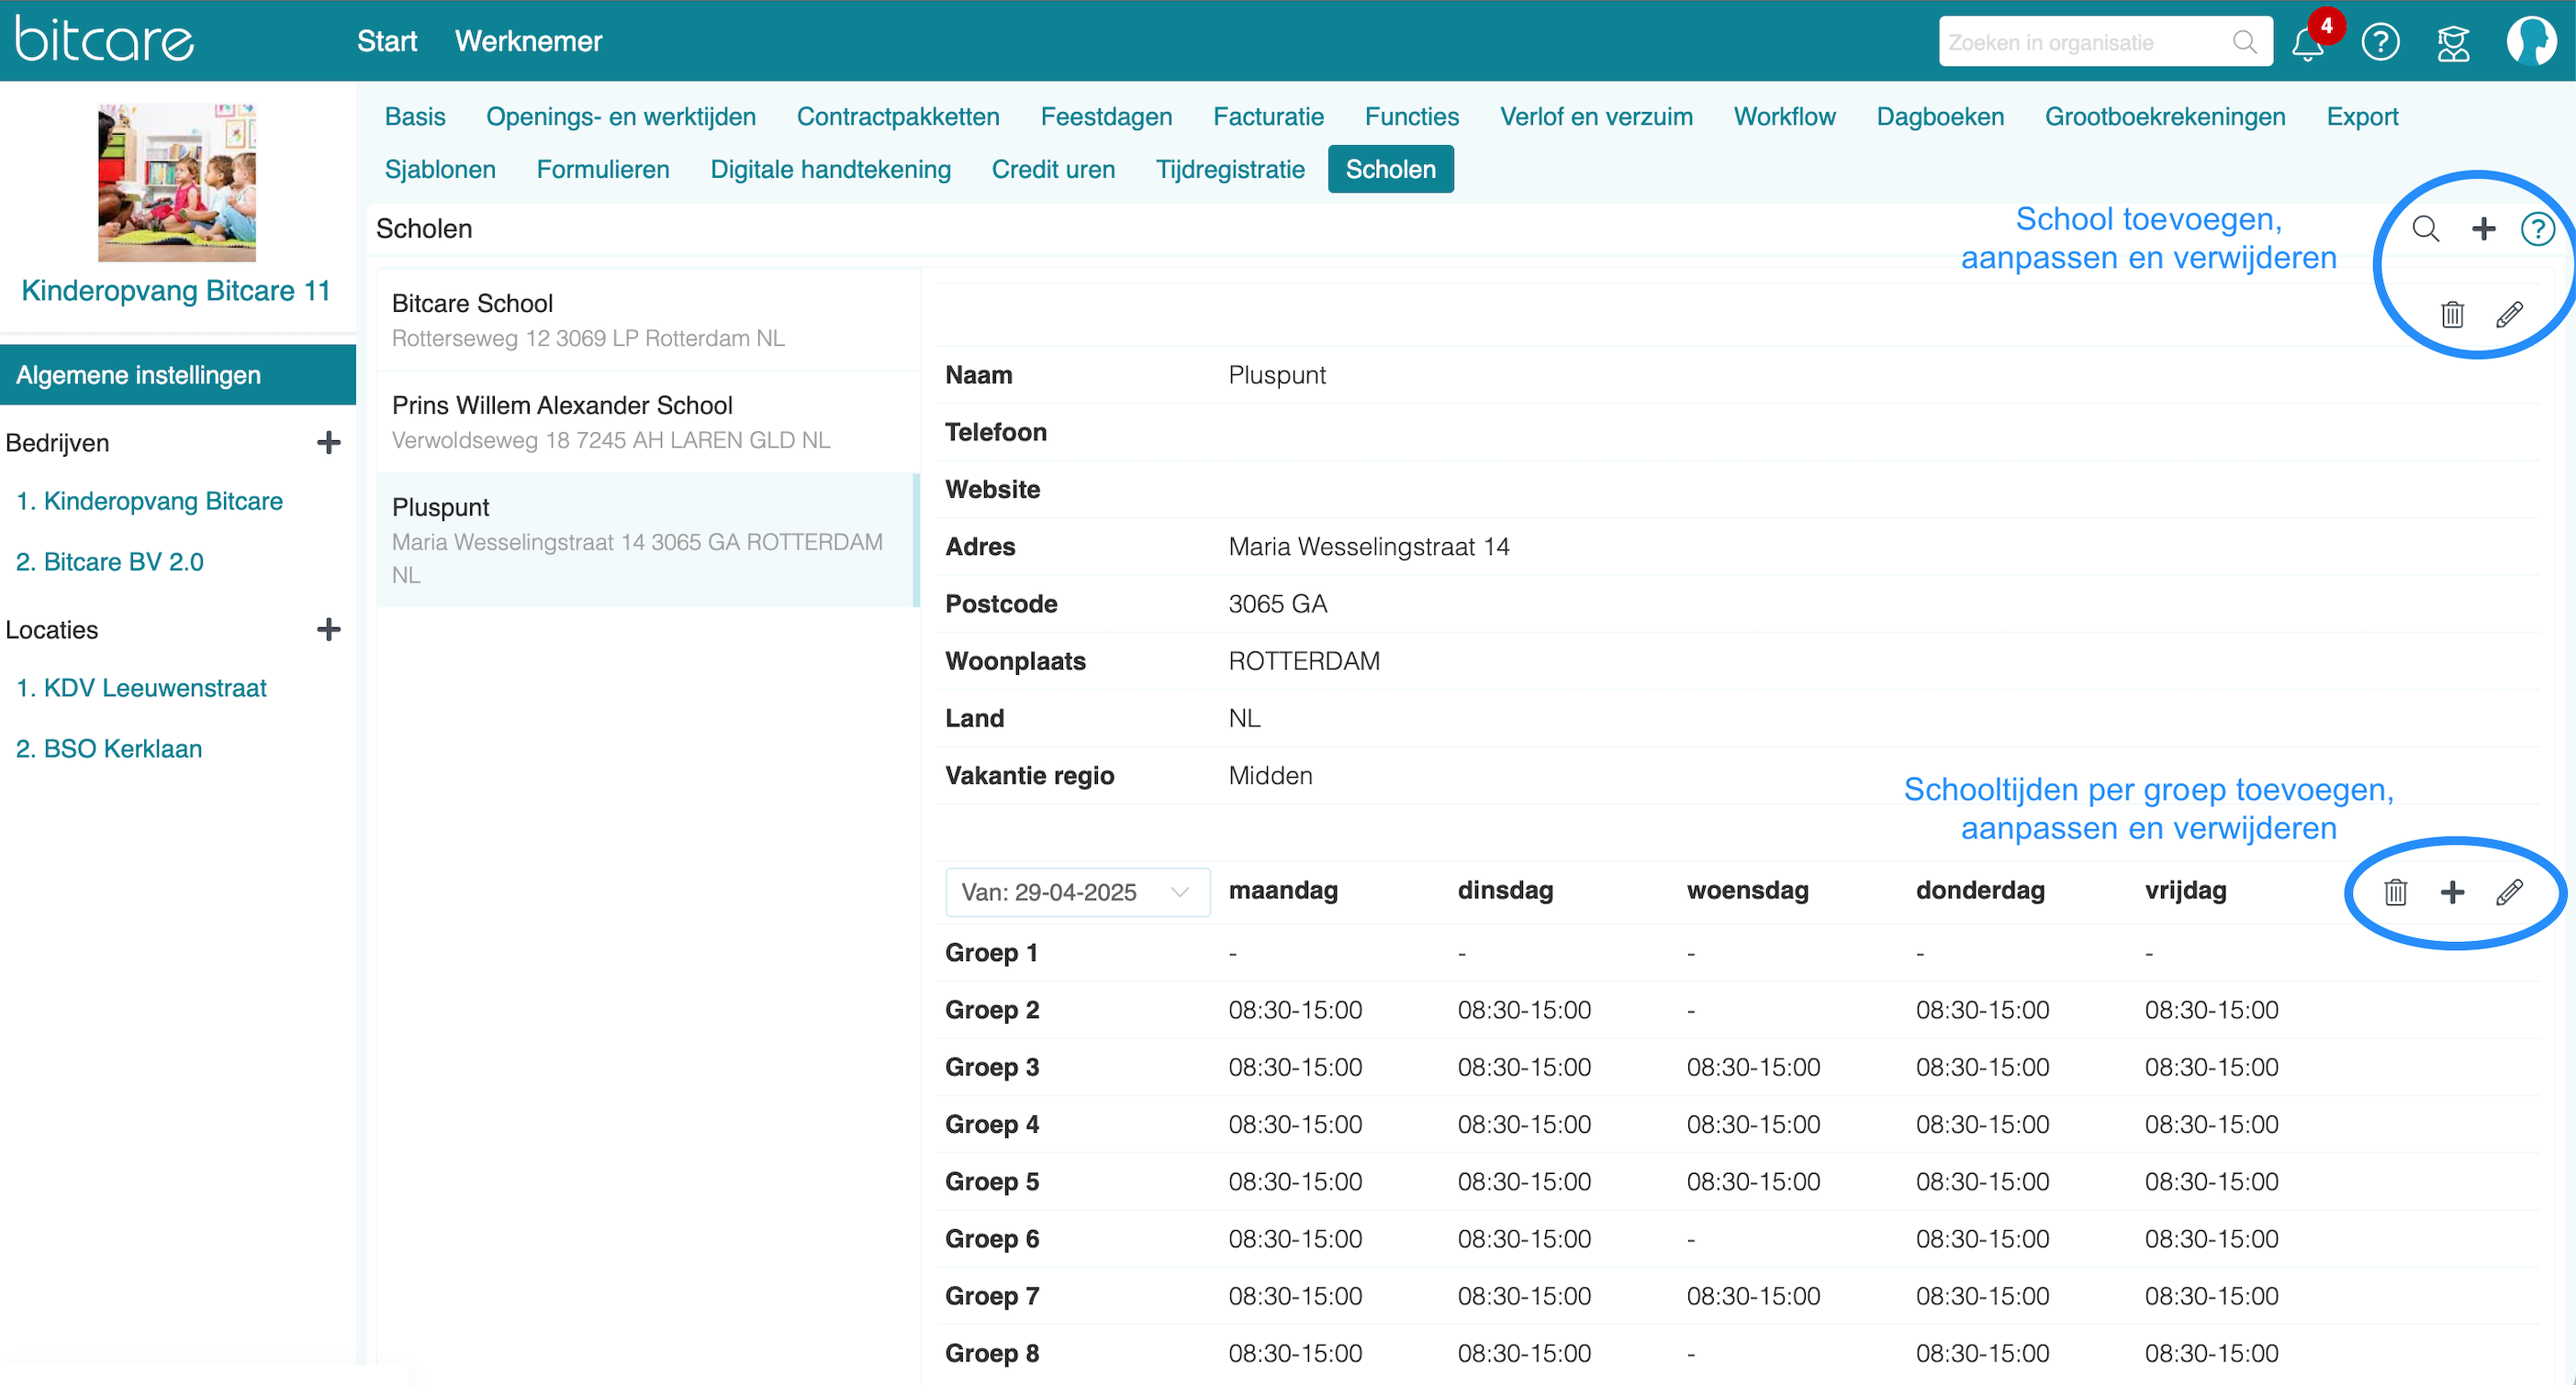Image resolution: width=2576 pixels, height=1385 pixels.
Task: Open the Werknemer menu item
Action: point(529,41)
